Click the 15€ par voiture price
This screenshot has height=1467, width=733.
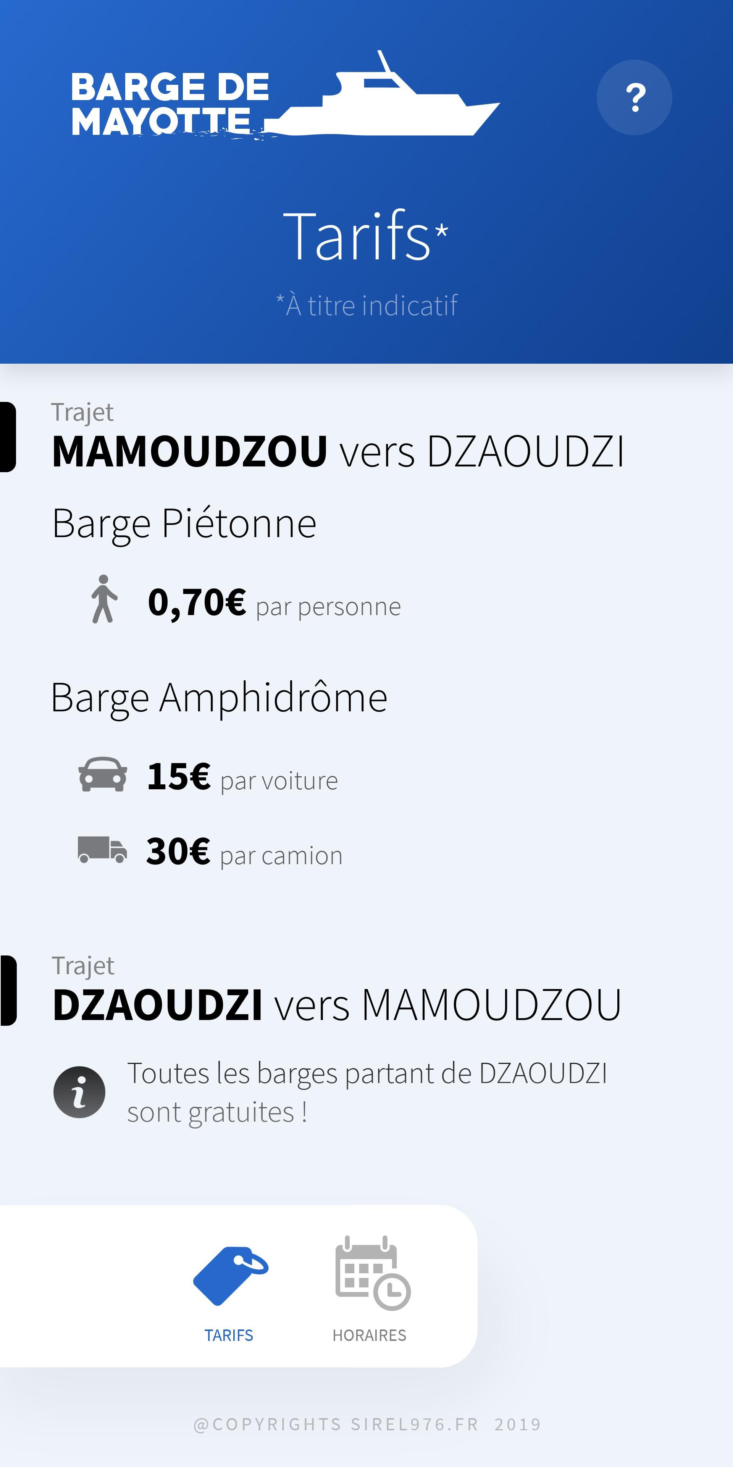pyautogui.click(x=242, y=777)
